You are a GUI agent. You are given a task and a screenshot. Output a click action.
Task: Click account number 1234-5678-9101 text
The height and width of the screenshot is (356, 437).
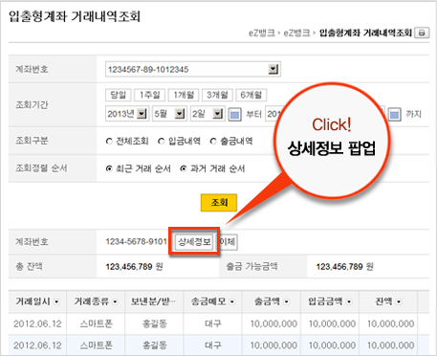click(x=136, y=241)
